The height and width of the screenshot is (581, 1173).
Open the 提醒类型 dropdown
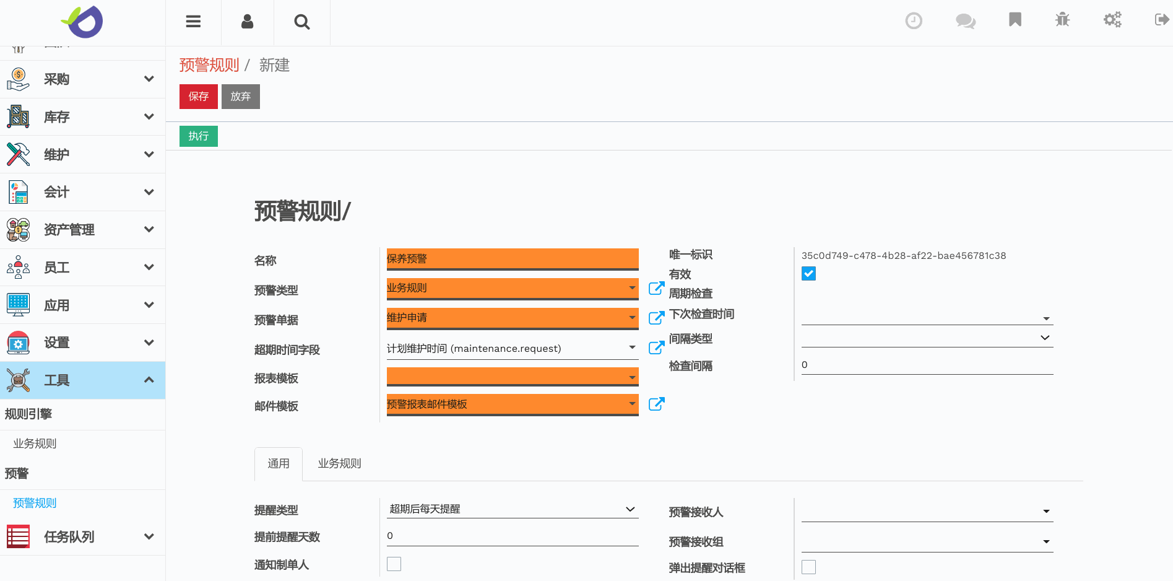click(x=512, y=509)
